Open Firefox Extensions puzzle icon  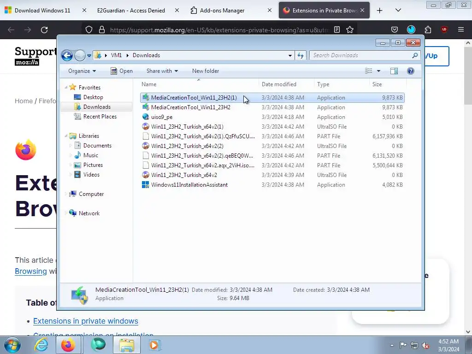[428, 30]
